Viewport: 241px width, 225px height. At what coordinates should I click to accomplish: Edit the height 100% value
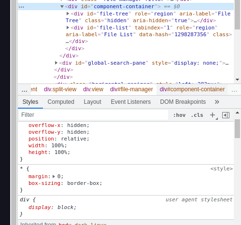click(x=61, y=152)
